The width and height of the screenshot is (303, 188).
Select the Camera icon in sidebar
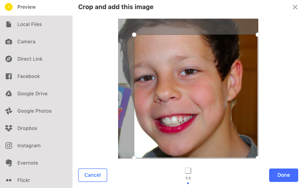tap(9, 42)
